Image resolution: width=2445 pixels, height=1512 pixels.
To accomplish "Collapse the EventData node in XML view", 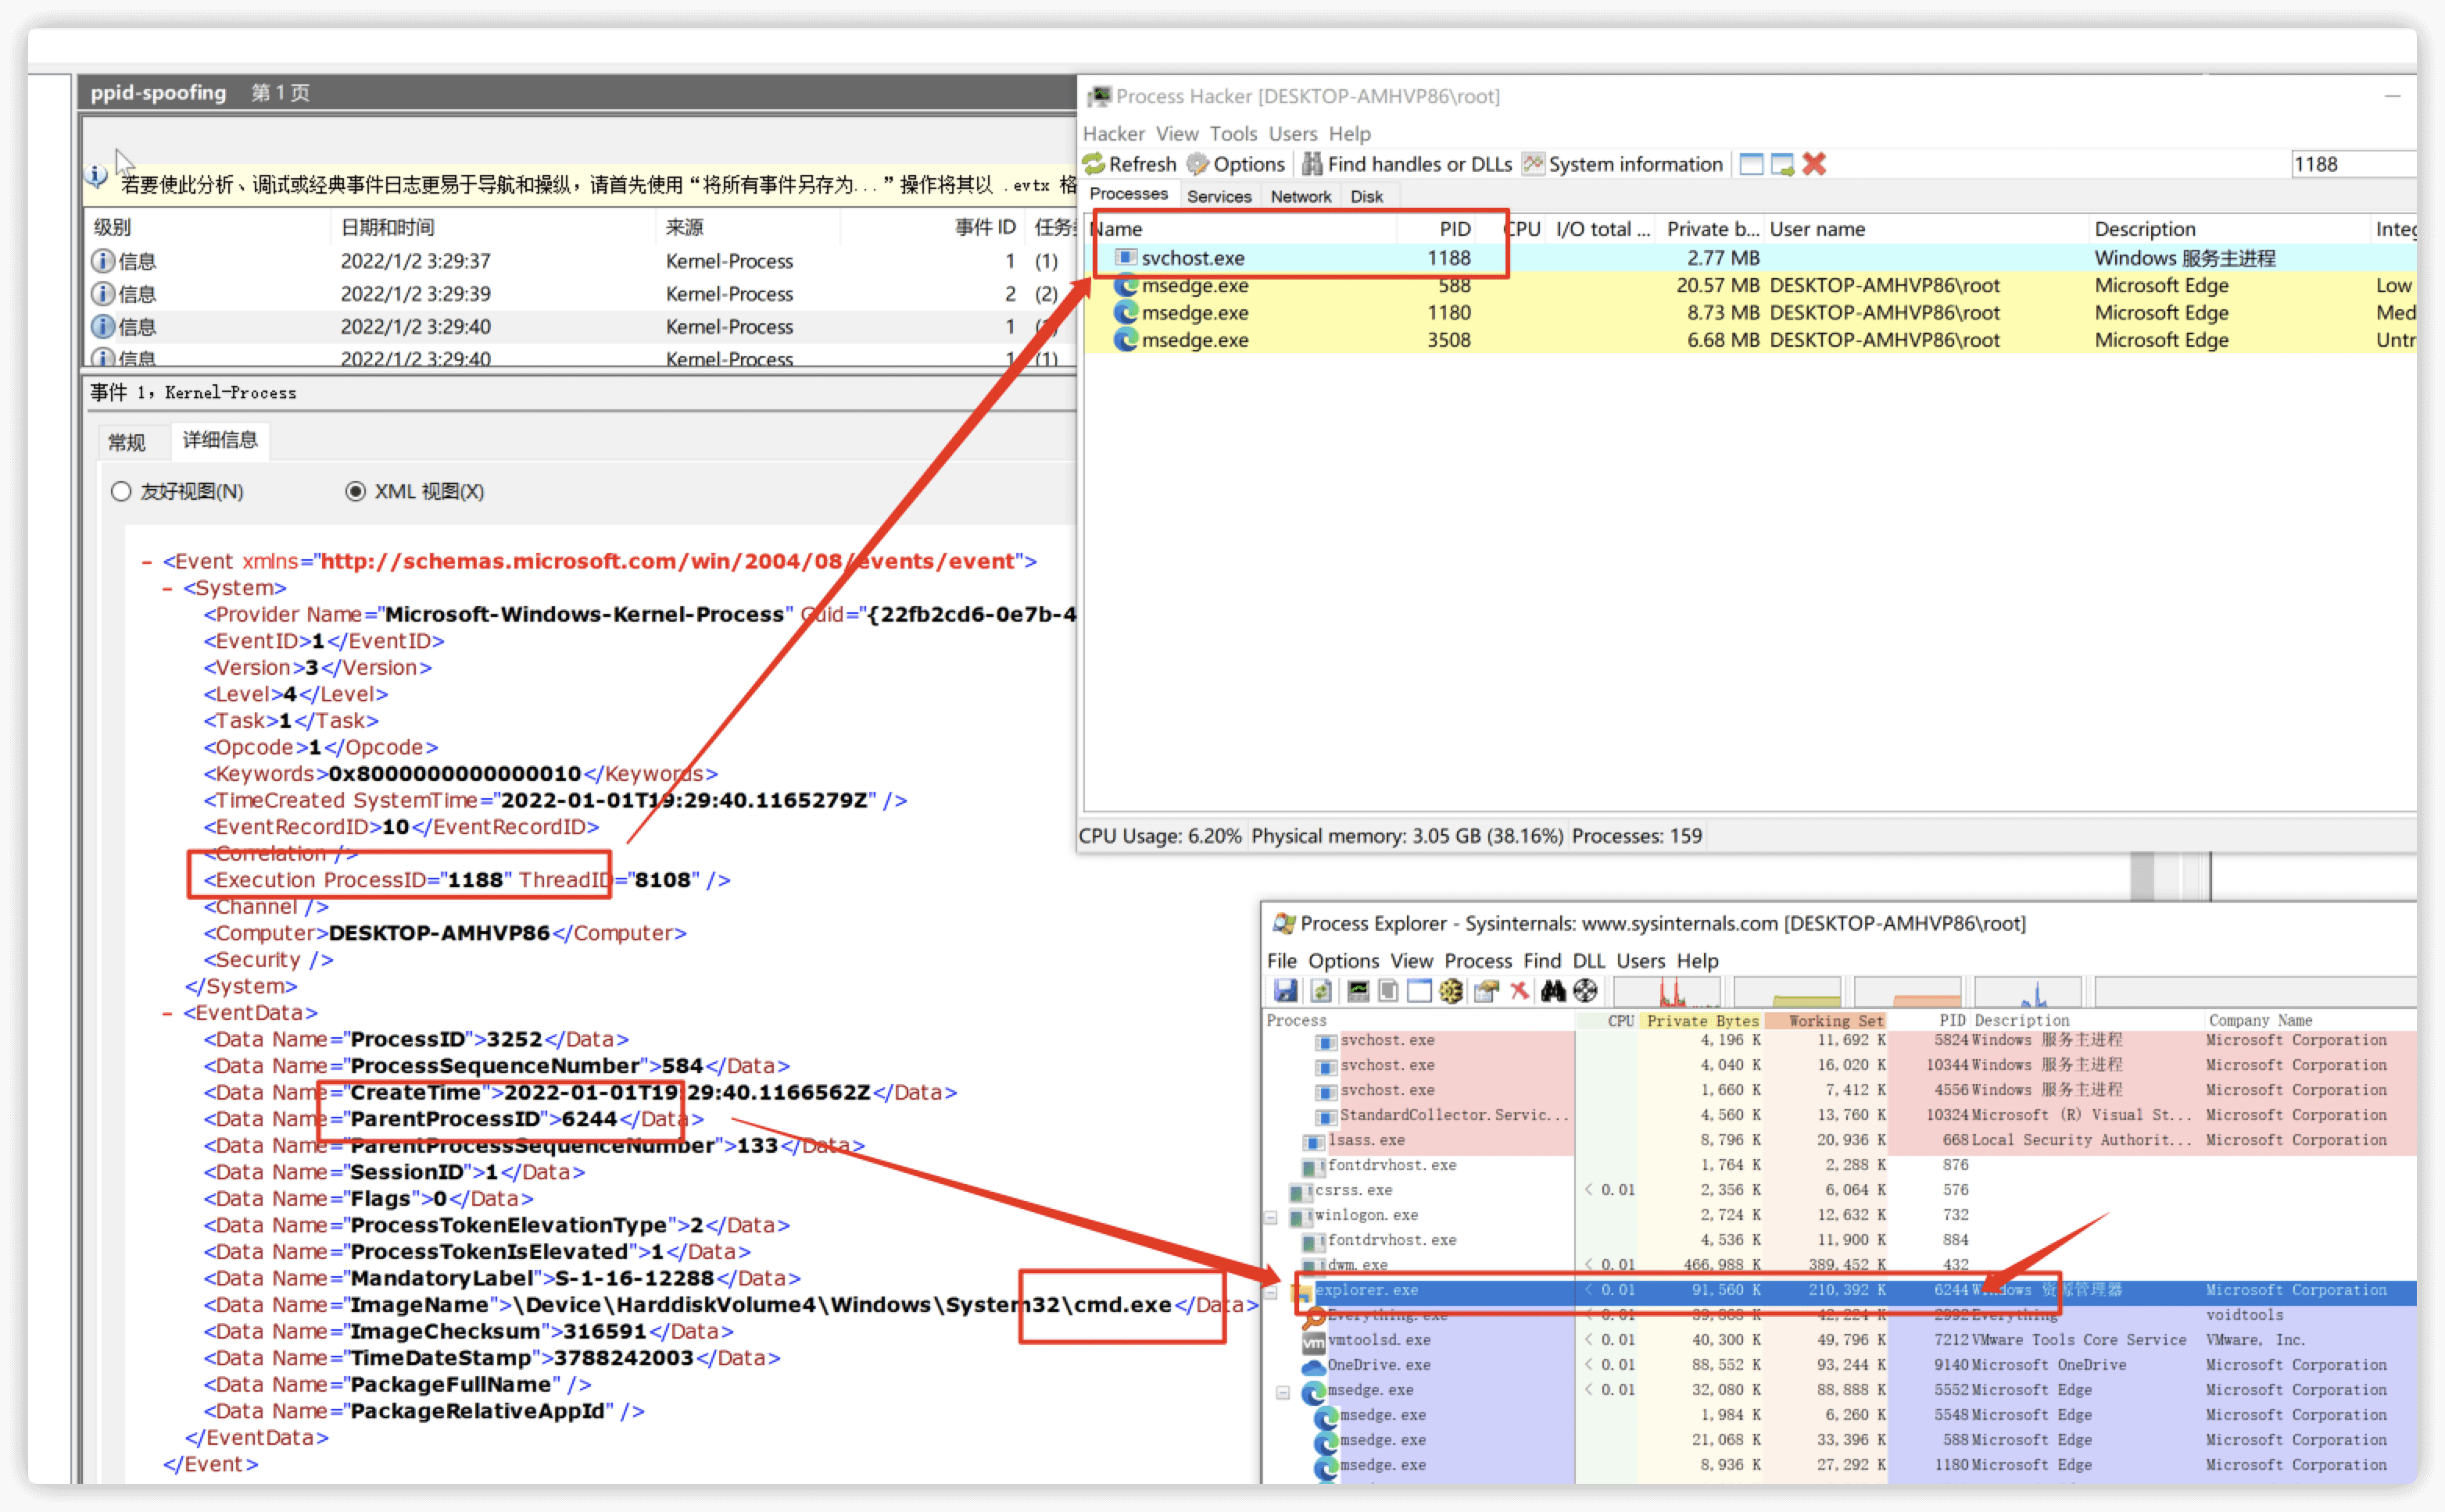I will pos(168,1013).
